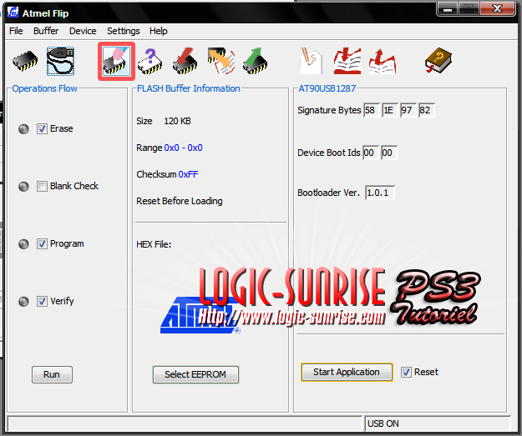Click the Edit Buffer paper icon
The height and width of the screenshot is (436, 522).
311,61
